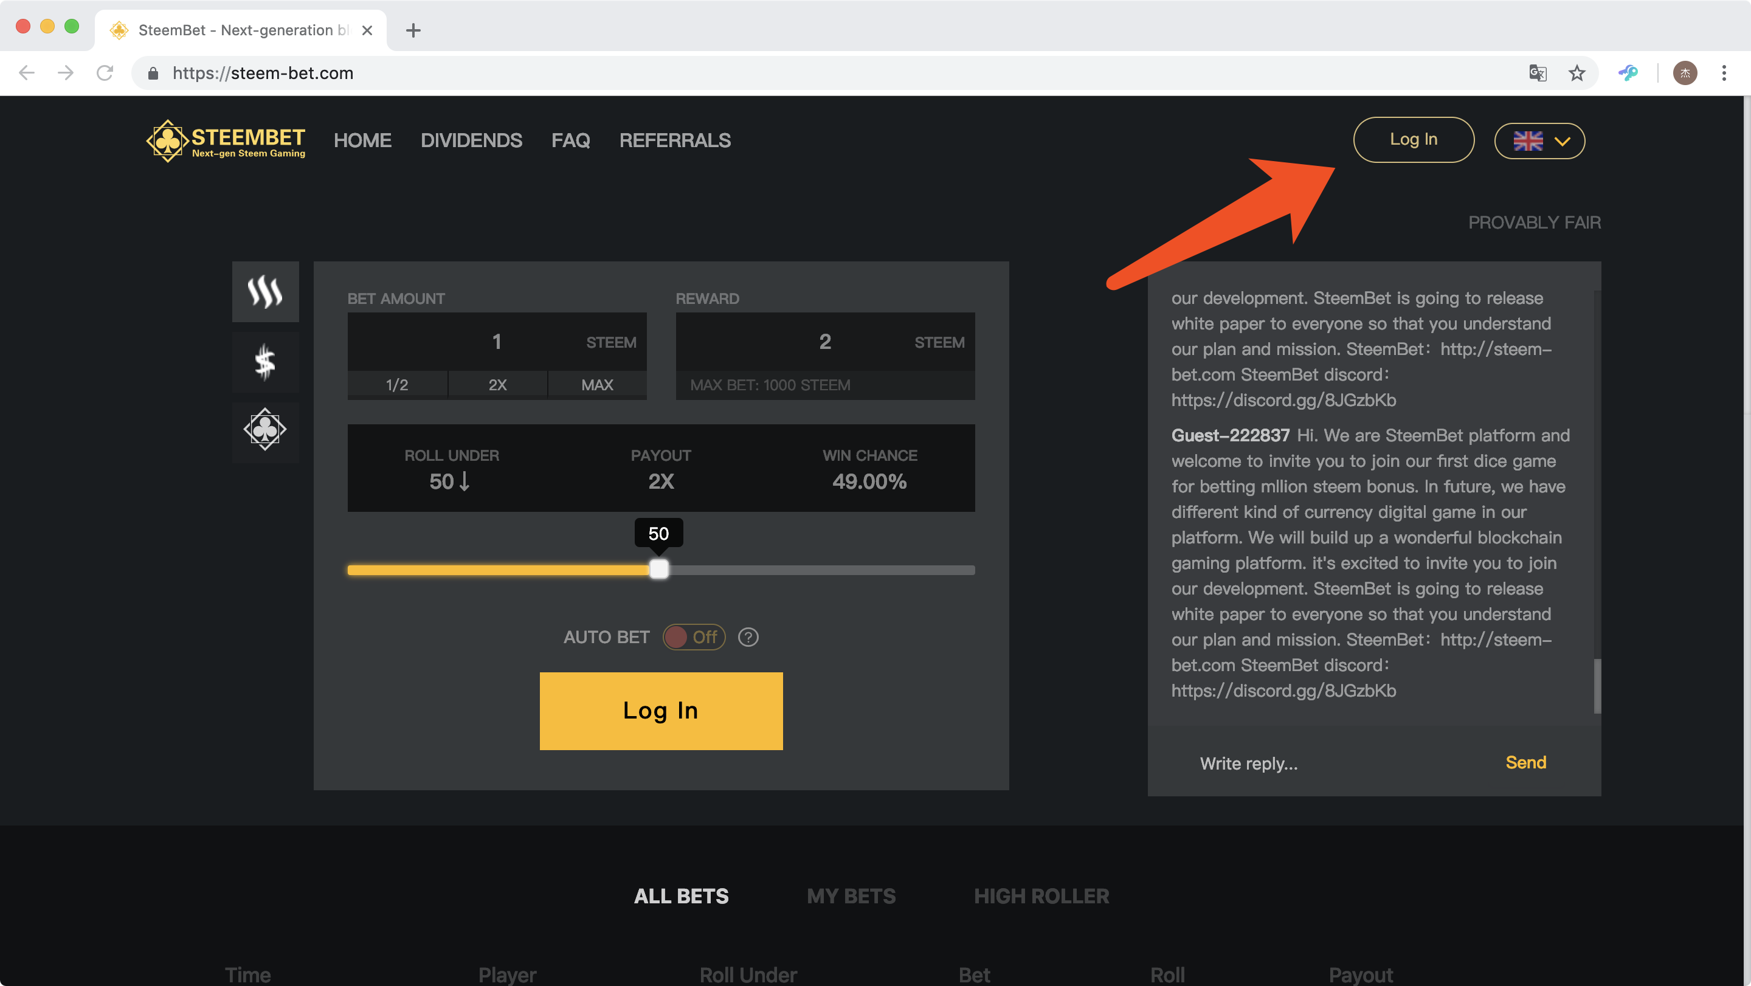Image resolution: width=1751 pixels, height=986 pixels.
Task: Set bet to MAX
Action: click(x=597, y=385)
